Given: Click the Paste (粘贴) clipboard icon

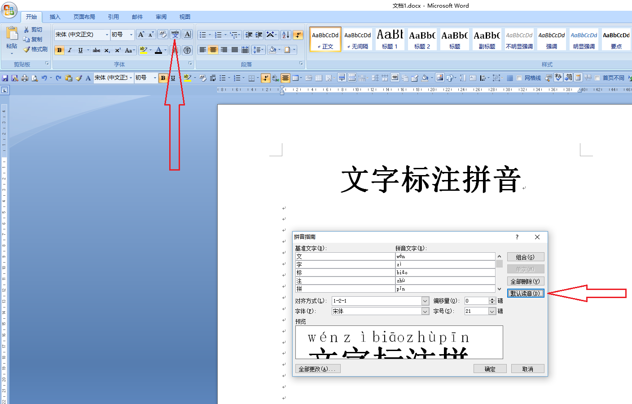Looking at the screenshot, I should point(12,33).
